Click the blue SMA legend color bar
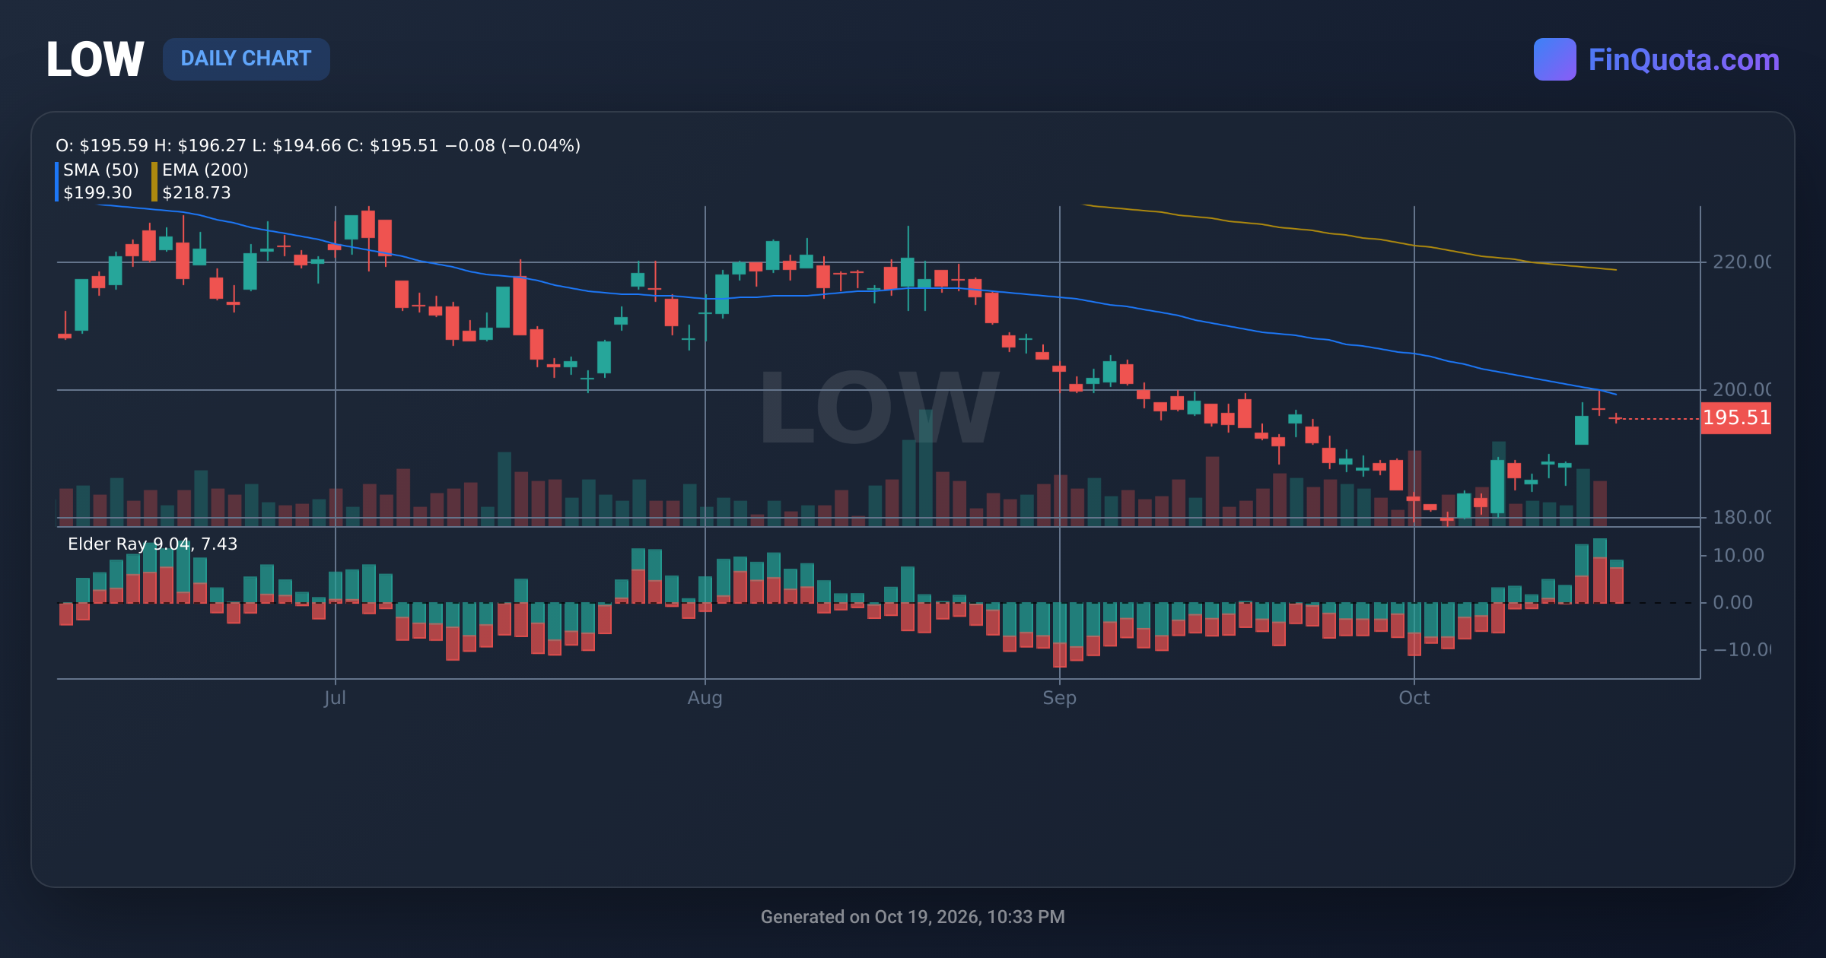1826x958 pixels. pos(57,181)
